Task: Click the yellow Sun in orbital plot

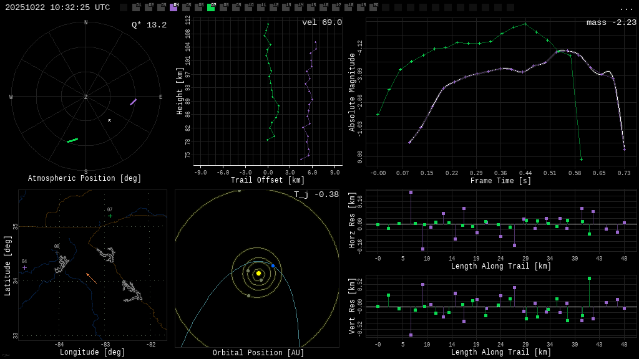Action: [258, 273]
